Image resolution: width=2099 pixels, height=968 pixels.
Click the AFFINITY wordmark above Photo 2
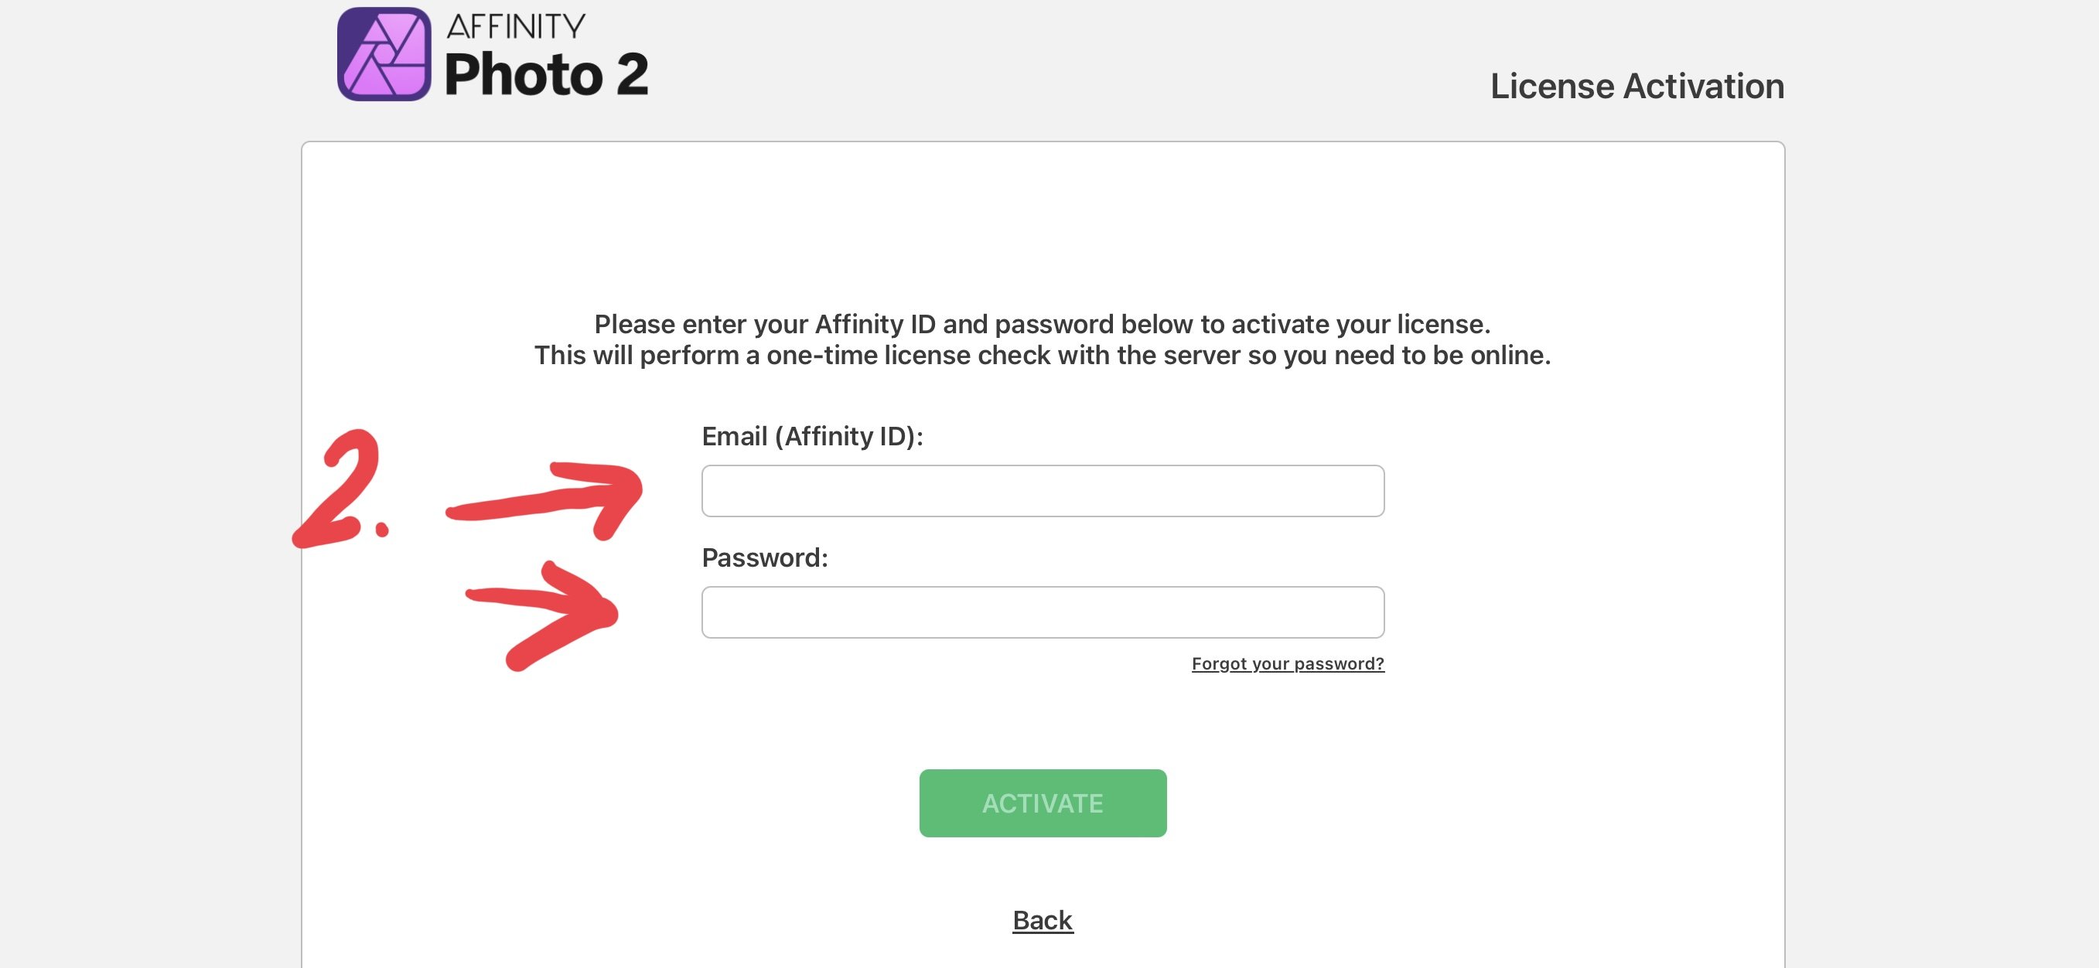[516, 27]
